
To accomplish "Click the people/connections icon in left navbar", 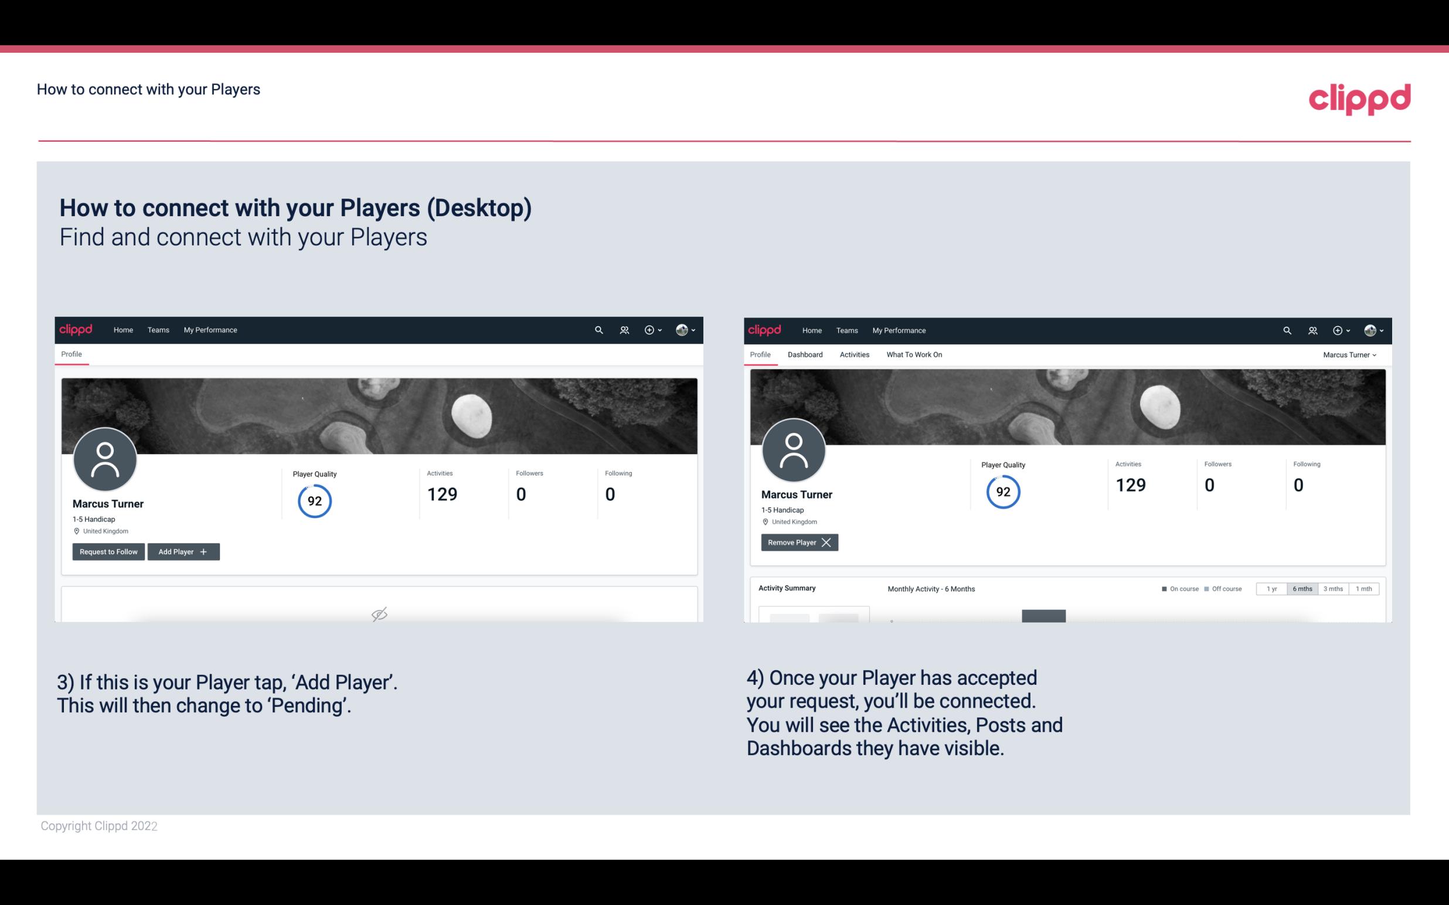I will [623, 329].
